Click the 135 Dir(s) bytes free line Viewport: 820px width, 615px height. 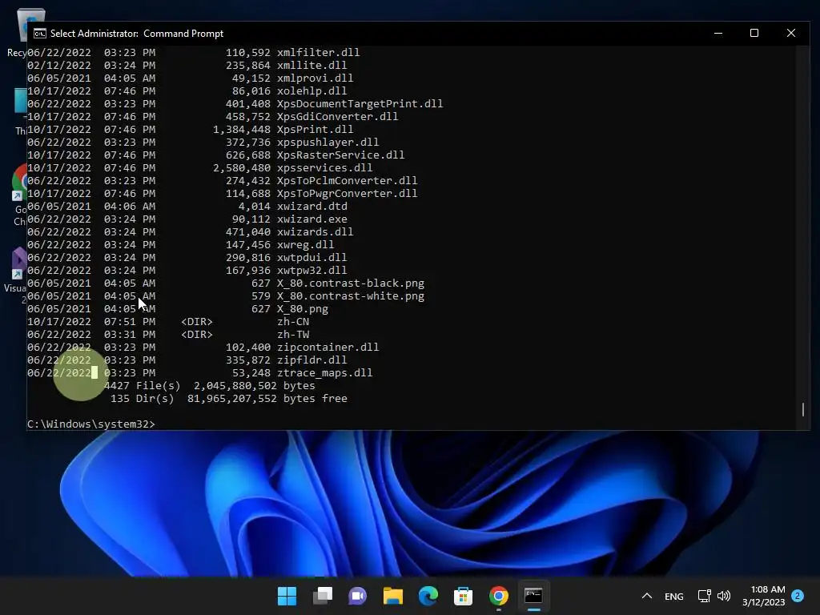coord(228,399)
